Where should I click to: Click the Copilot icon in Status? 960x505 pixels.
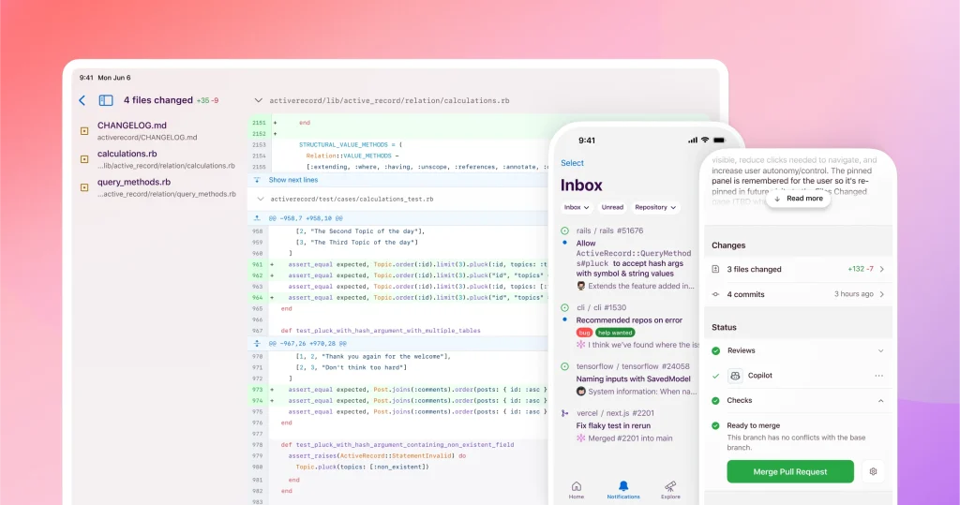click(734, 376)
